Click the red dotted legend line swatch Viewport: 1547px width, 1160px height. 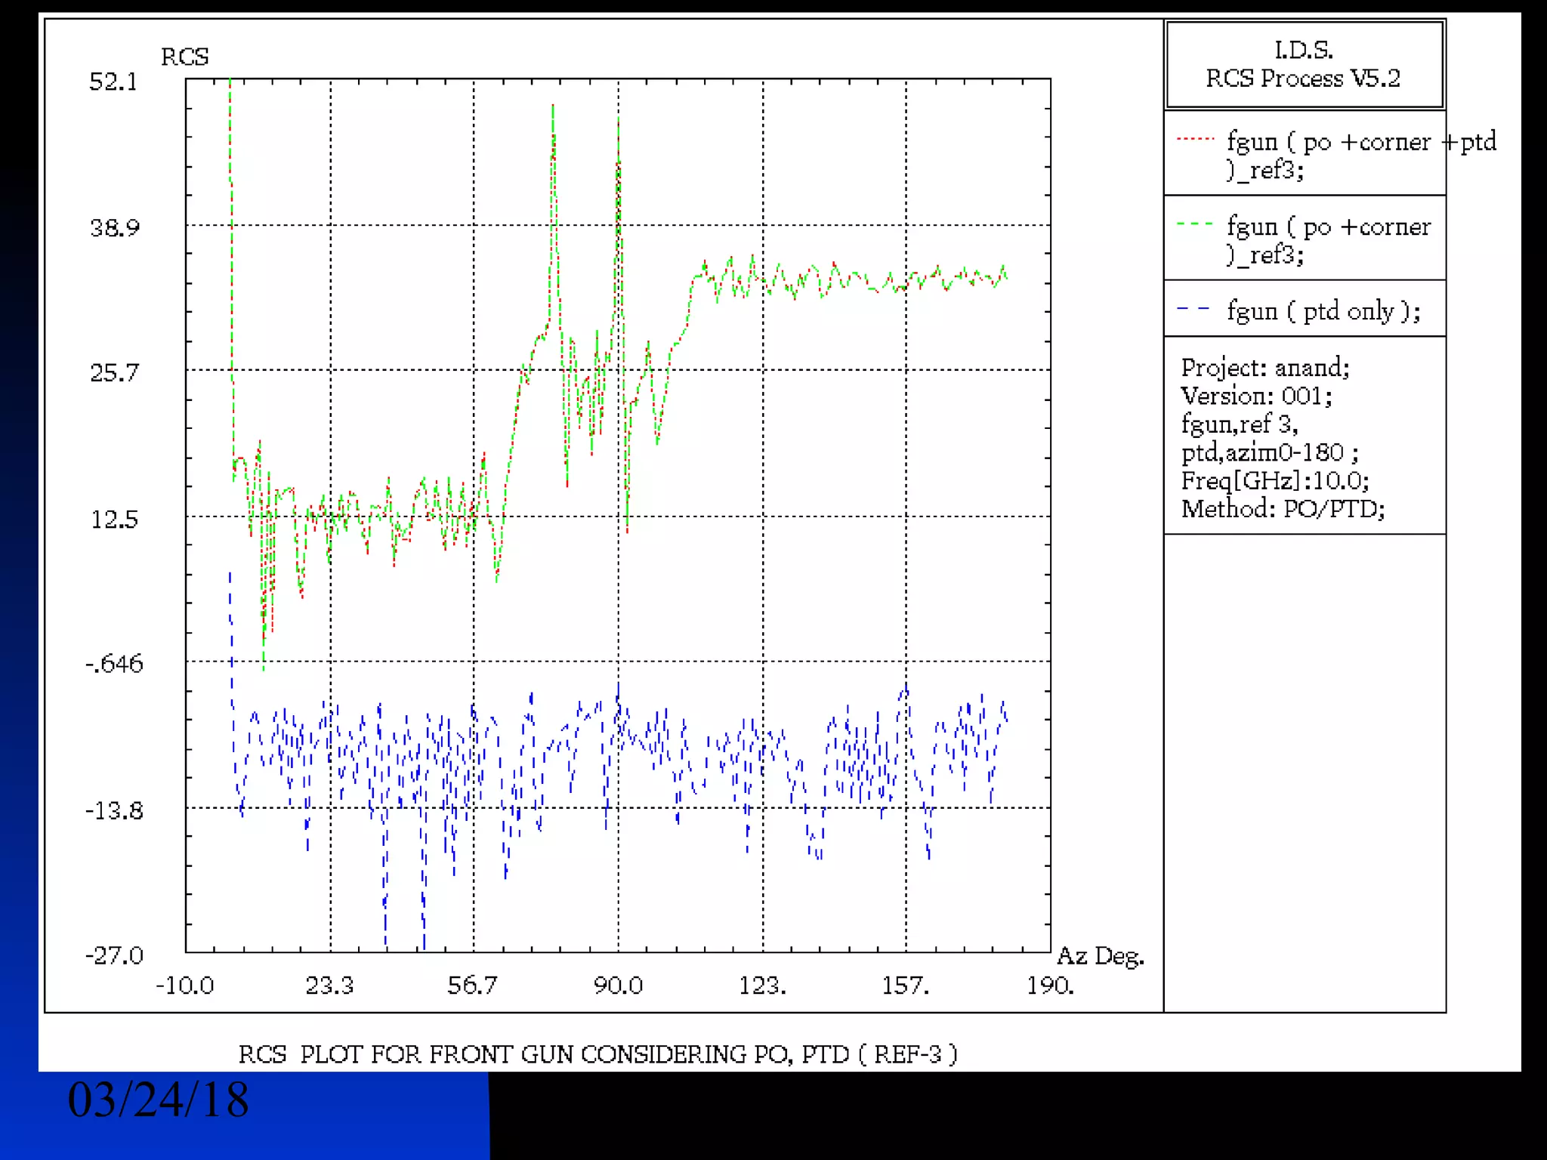[1195, 140]
